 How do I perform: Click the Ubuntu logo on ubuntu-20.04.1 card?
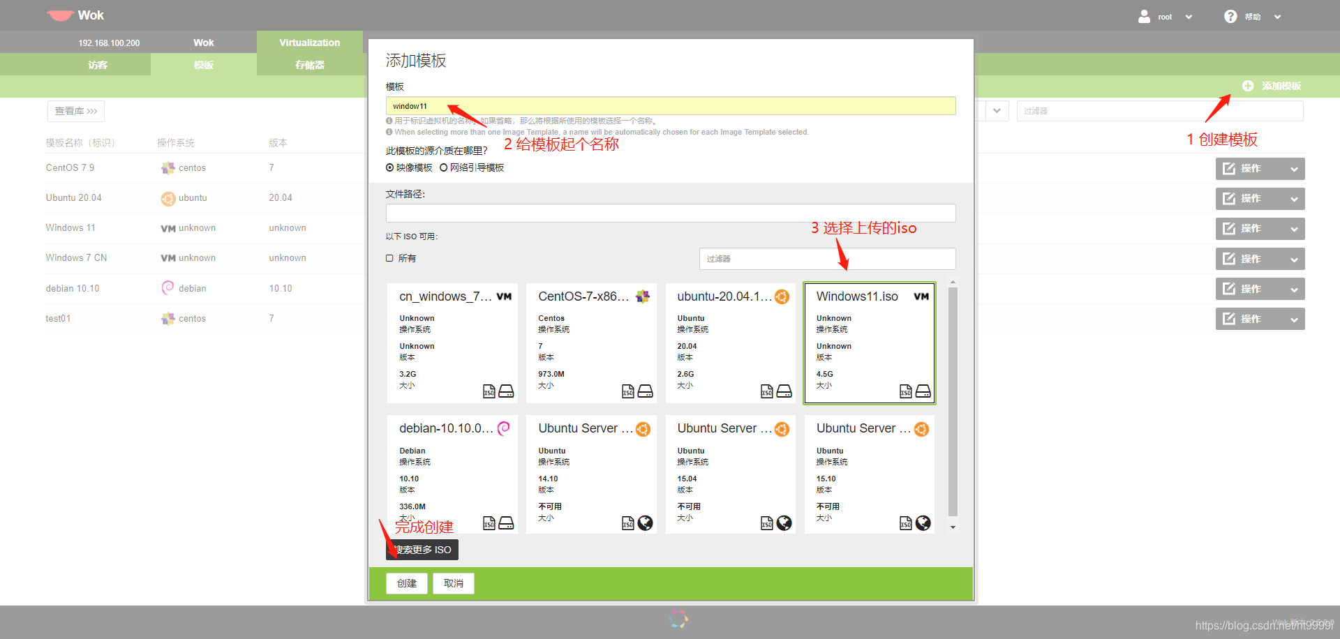(x=782, y=296)
